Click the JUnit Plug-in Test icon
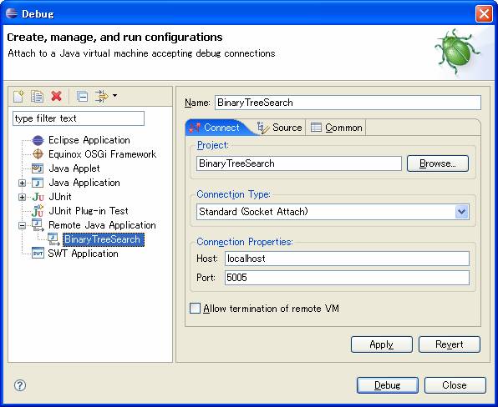The image size is (498, 407). pyautogui.click(x=38, y=211)
